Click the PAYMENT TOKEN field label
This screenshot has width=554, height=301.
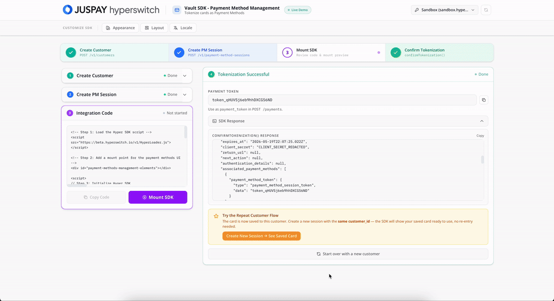pyautogui.click(x=223, y=92)
